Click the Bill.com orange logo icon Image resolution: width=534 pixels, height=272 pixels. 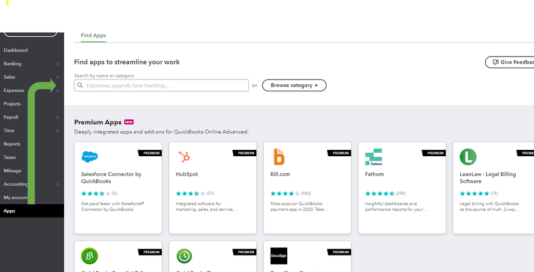[x=279, y=157]
